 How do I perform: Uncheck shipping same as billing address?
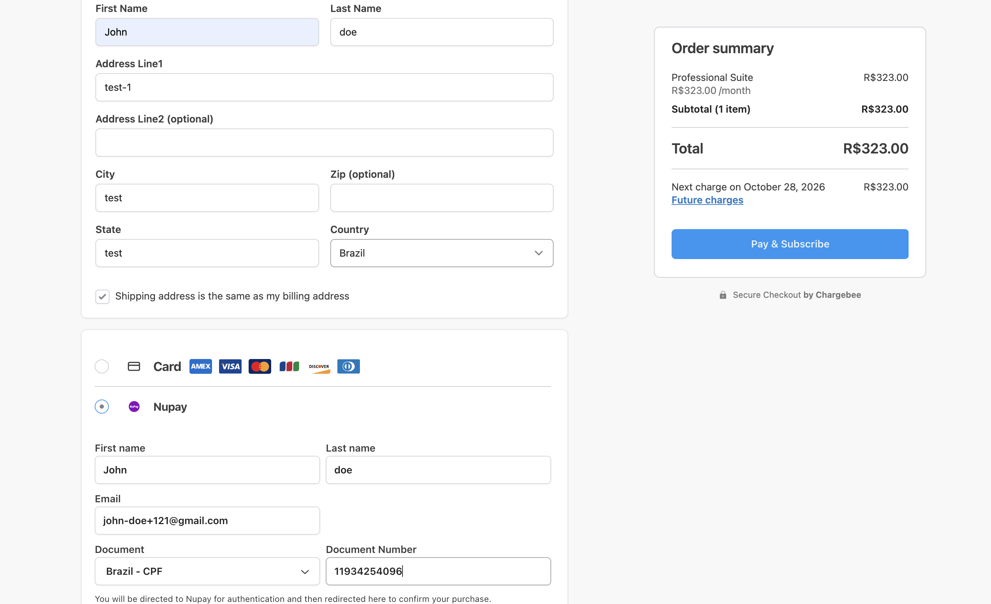pyautogui.click(x=102, y=297)
